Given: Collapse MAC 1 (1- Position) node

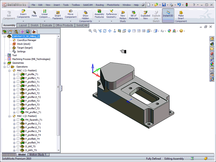Looking at the screenshot, I should click(9, 71).
